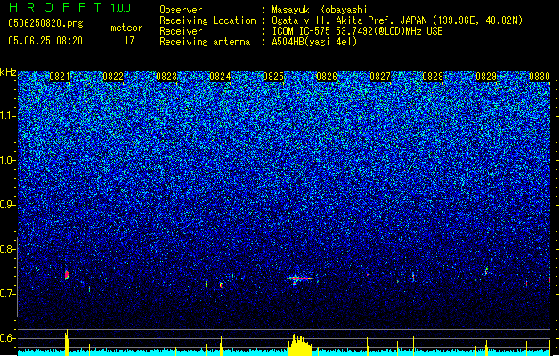Click the HROFFT 1.0.0 title text

70,7
